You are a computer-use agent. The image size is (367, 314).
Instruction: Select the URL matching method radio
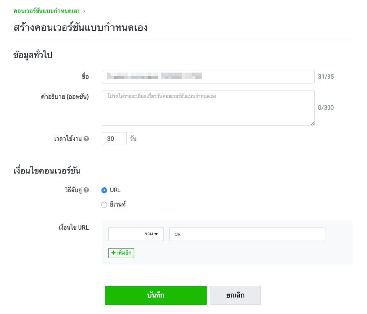click(104, 190)
